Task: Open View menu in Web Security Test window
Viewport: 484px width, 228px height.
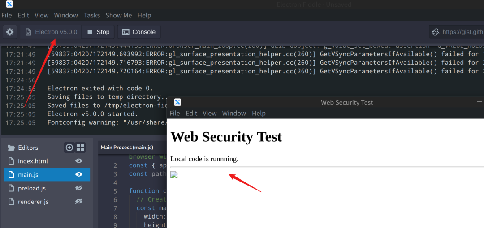Action: [210, 114]
